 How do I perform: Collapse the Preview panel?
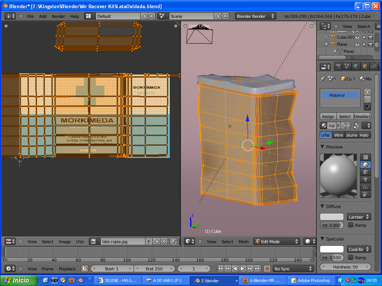[x=323, y=147]
